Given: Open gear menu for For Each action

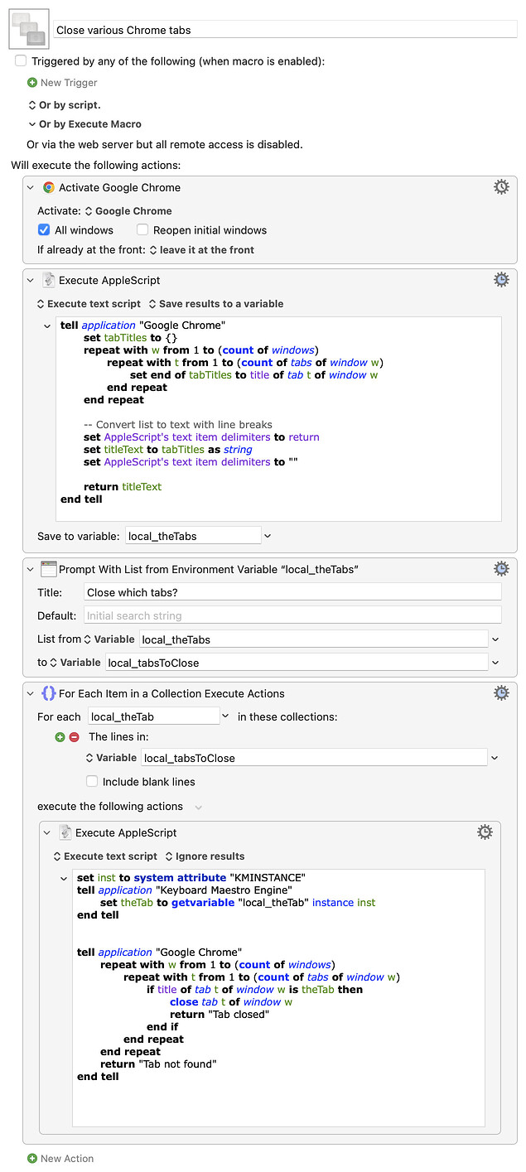Looking at the screenshot, I should tap(501, 693).
